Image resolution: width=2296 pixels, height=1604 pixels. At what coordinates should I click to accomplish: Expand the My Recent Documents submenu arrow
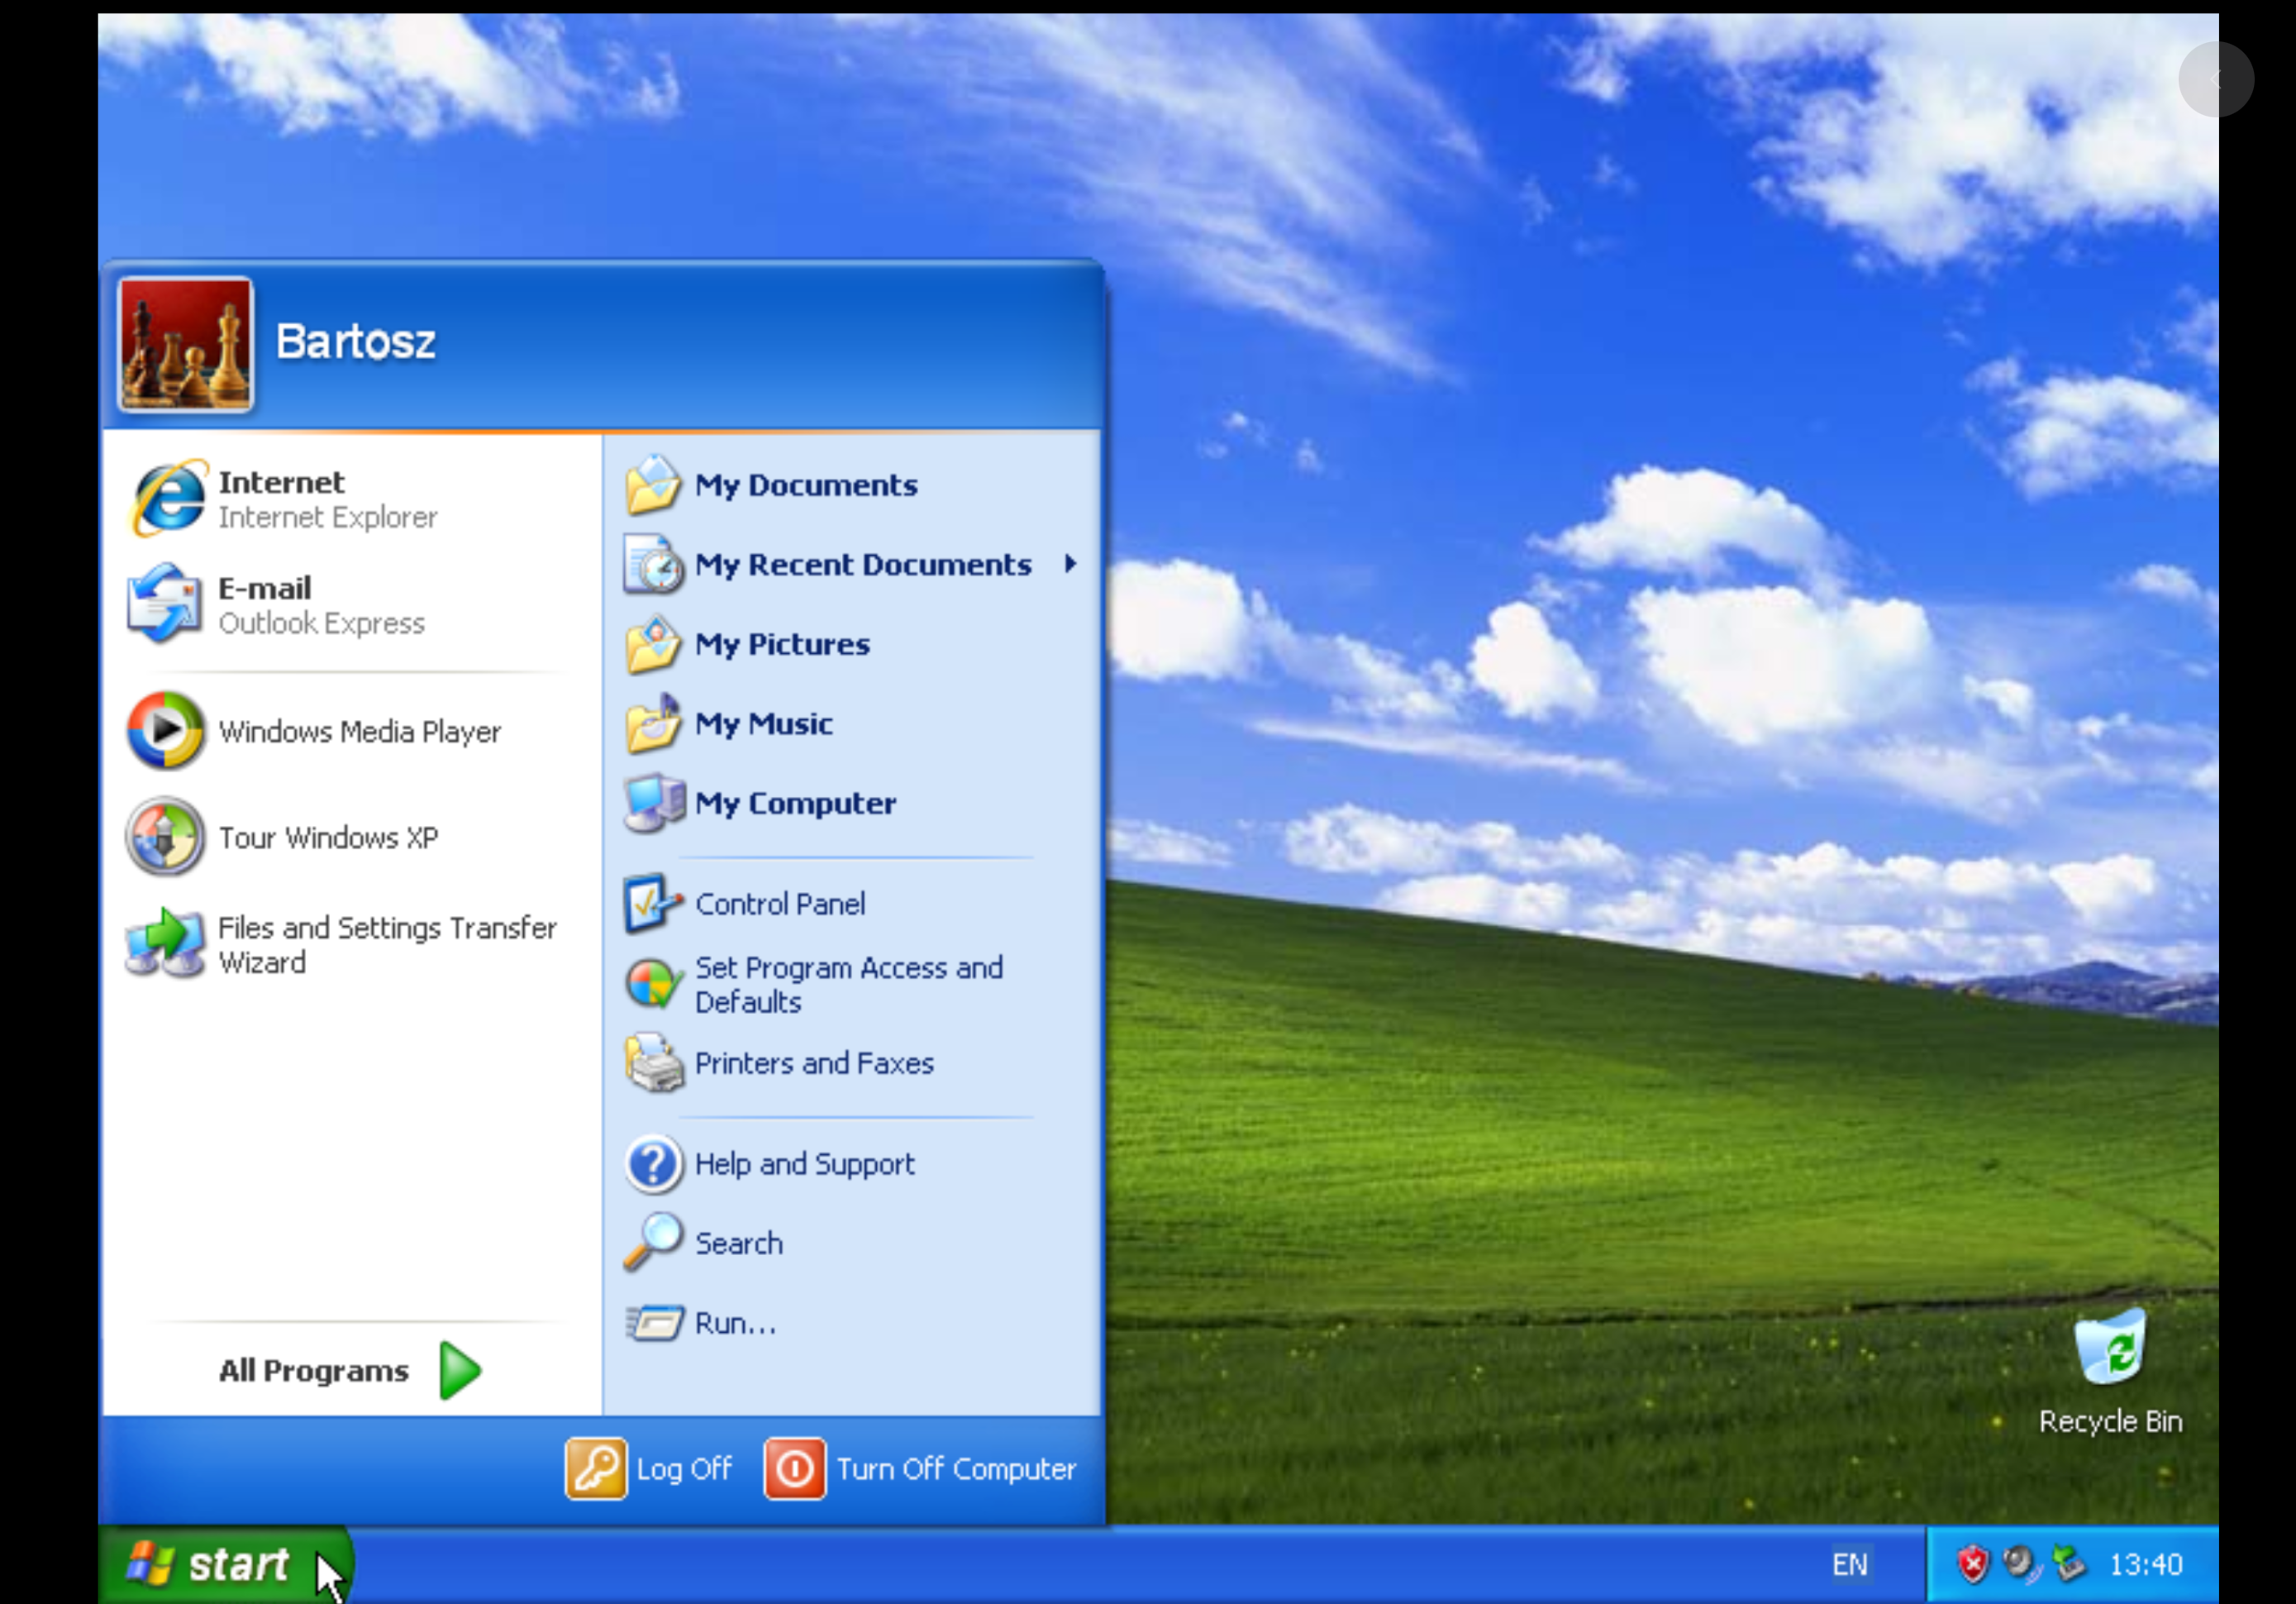pos(1070,565)
